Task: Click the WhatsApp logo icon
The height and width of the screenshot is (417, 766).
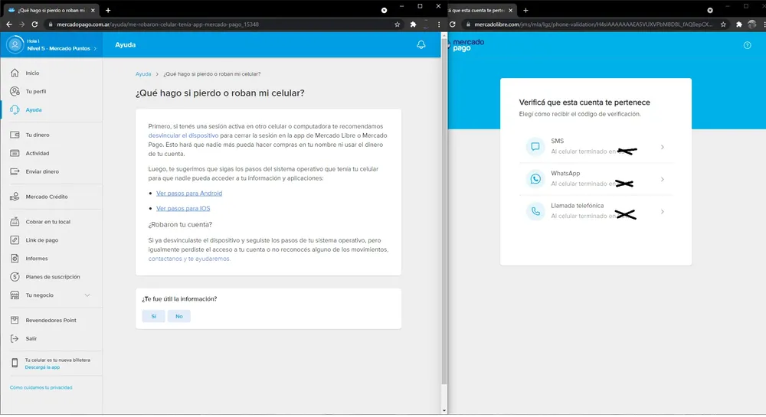Action: [x=535, y=179]
